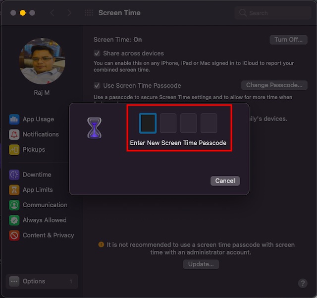Click the Change Passcode... button
This screenshot has width=317, height=298.
[274, 85]
